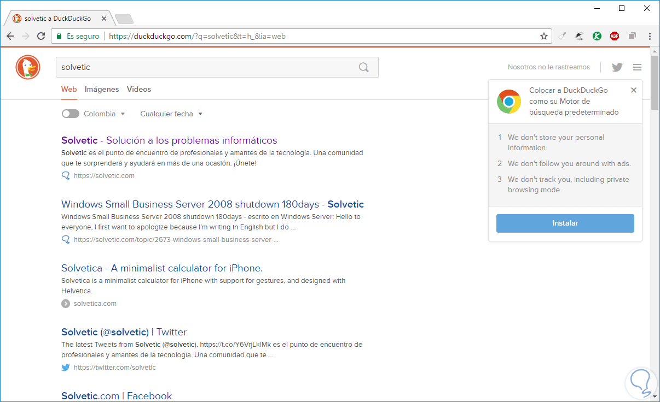Image resolution: width=660 pixels, height=402 pixels.
Task: Open the Cualquier fecha date filter
Action: (x=171, y=114)
